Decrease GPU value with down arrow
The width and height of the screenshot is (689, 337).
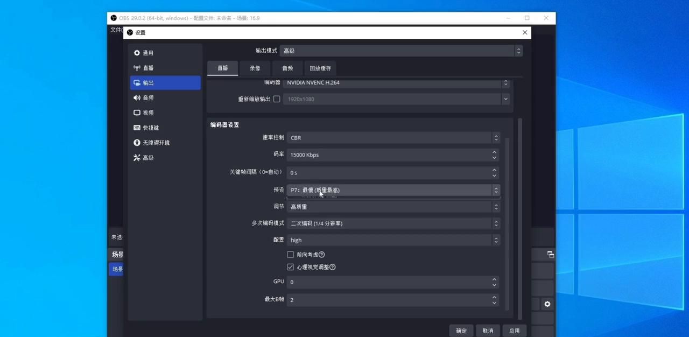494,285
